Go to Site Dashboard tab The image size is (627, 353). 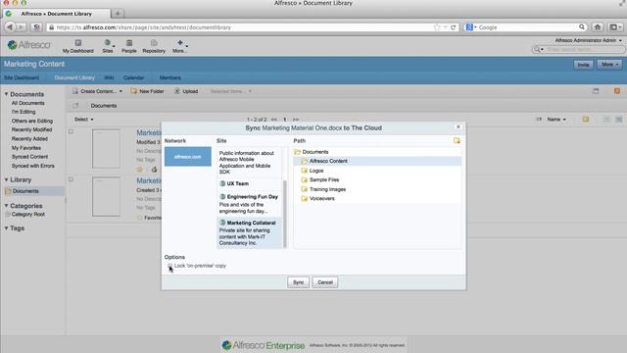point(22,77)
